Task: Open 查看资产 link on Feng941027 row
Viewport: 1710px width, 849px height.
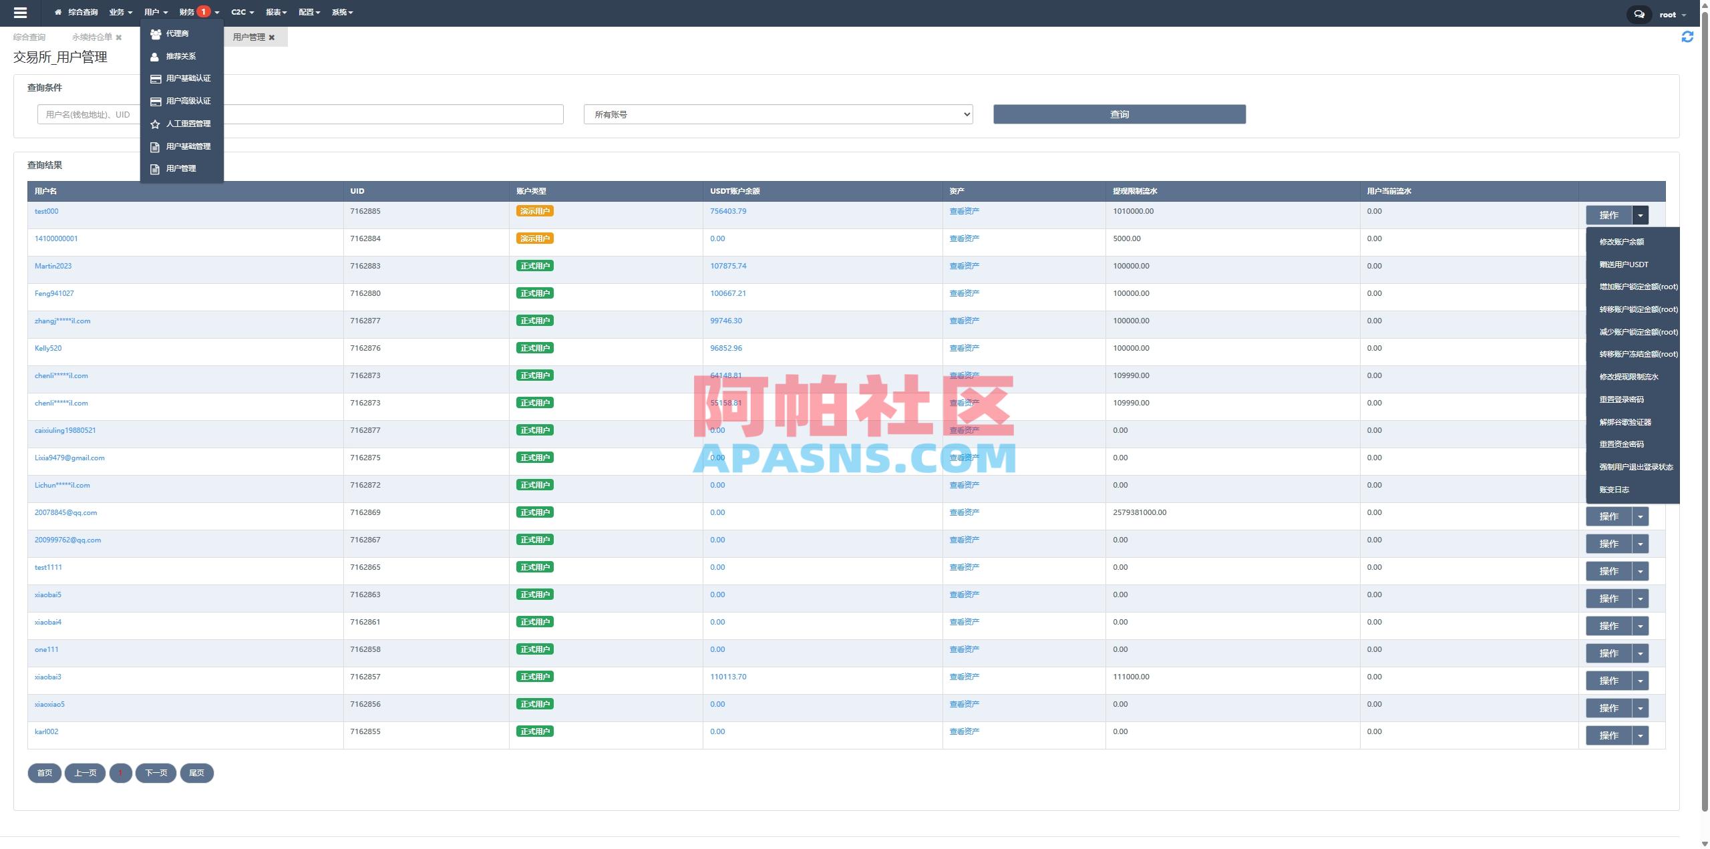Action: pos(964,293)
